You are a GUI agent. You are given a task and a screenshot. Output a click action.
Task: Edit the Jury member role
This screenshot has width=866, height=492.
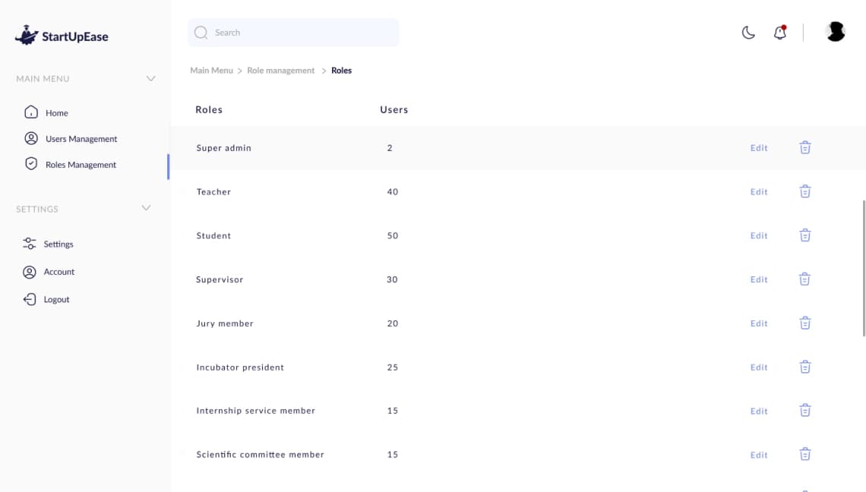[x=759, y=323]
